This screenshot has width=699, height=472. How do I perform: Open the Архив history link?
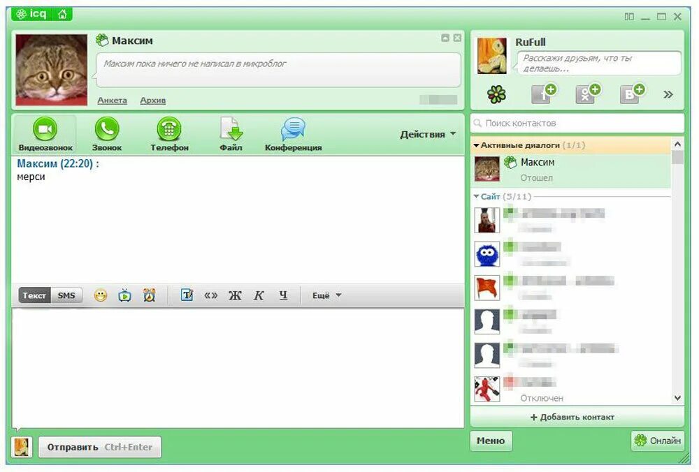click(153, 100)
